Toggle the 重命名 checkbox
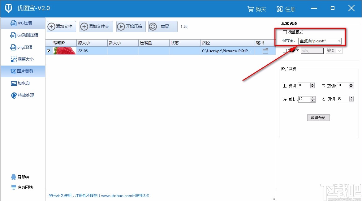362x201 pixels. coord(285,51)
